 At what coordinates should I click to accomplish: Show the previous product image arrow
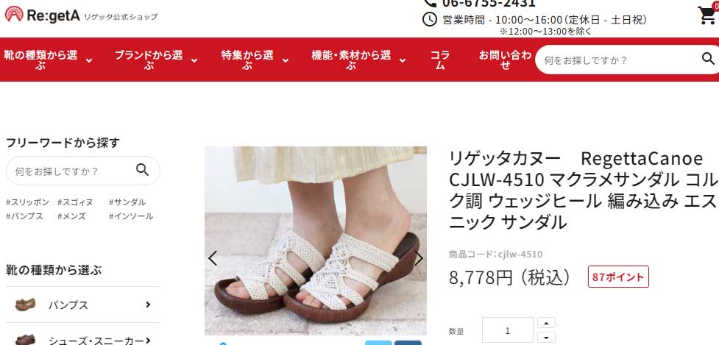click(212, 258)
